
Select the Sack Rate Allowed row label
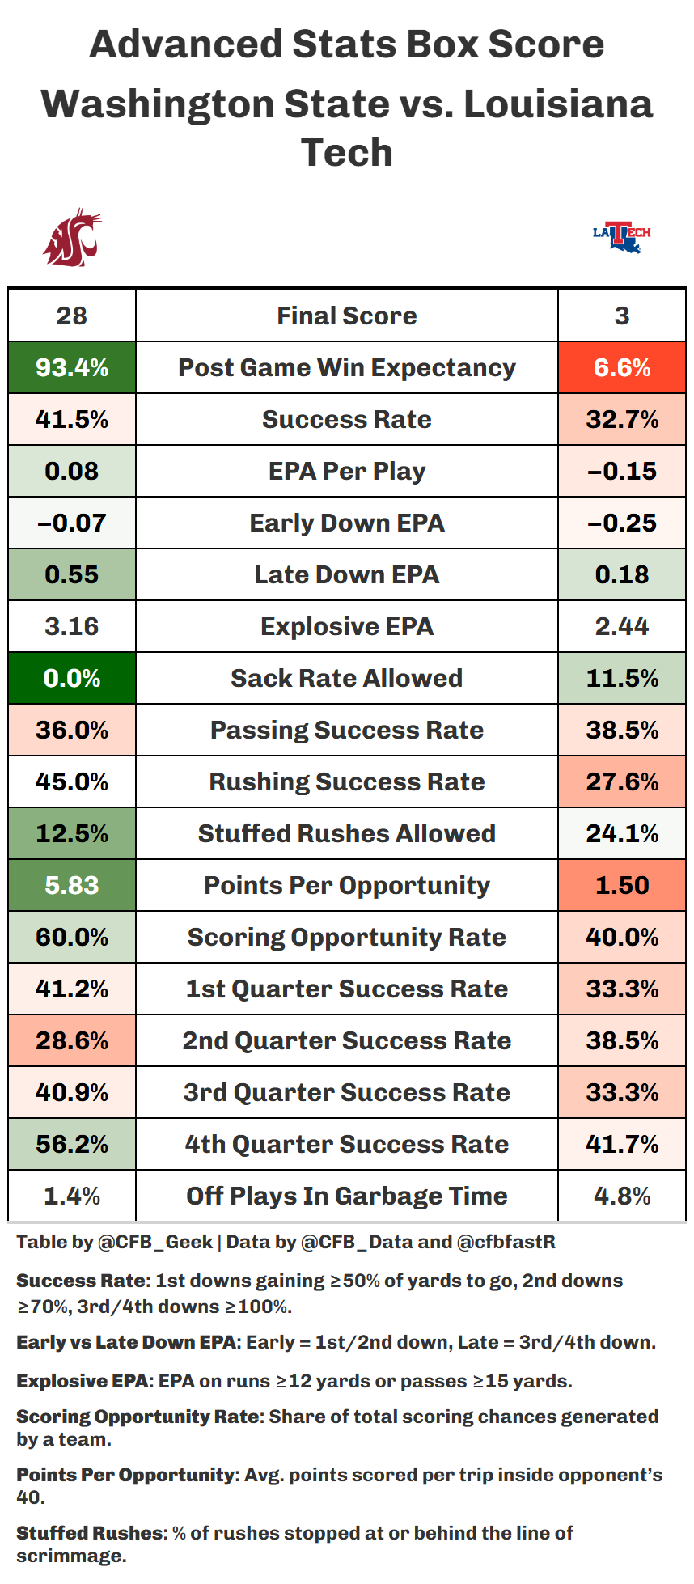346,678
